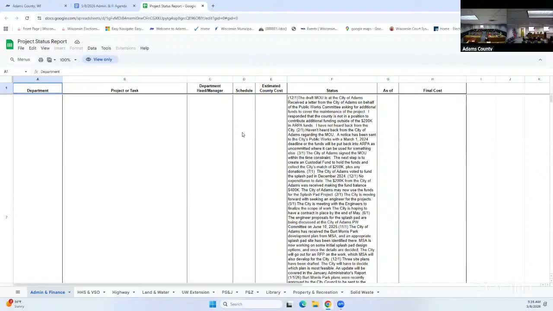Open the Welcome to Adams bookmark
The image size is (553, 311).
pyautogui.click(x=168, y=29)
